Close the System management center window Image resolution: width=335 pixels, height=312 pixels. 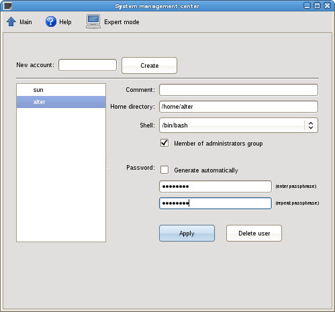[327, 6]
